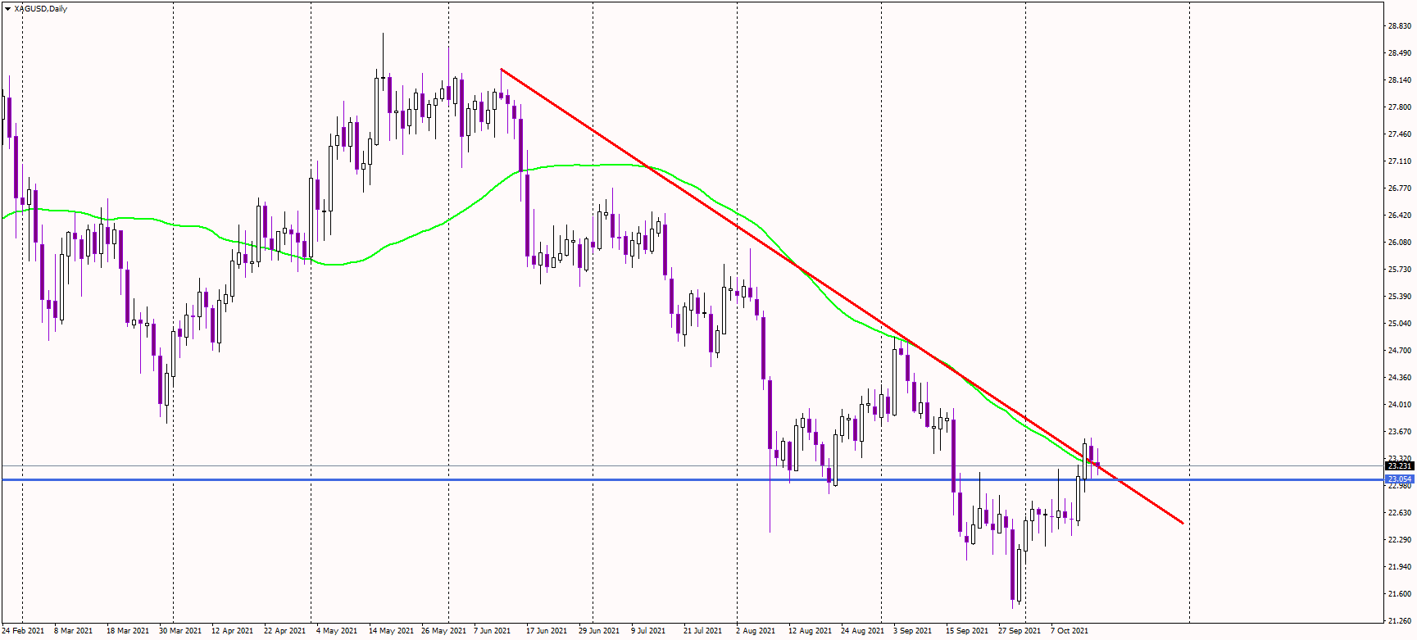Viewport: 1417px width, 640px height.
Task: Click the 24 Aug 2021 date label
Action: click(x=862, y=631)
